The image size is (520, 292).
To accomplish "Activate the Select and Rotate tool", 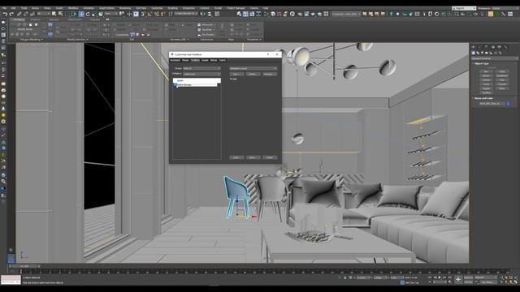I will [88, 15].
